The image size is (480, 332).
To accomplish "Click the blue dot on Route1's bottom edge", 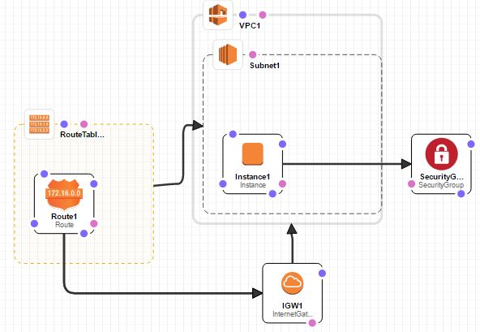I will tap(84, 234).
